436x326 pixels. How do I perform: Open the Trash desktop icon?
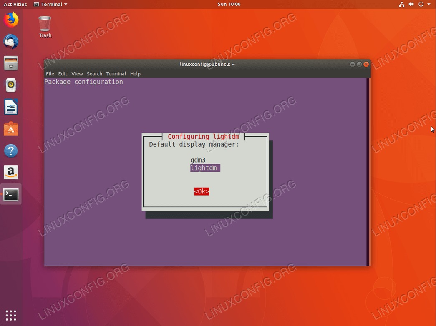[x=45, y=27]
